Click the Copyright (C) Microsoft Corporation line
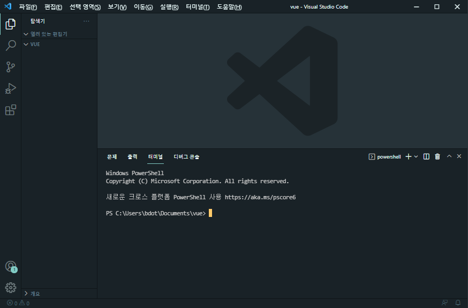Screen dimensions: 468x308 click(197, 181)
